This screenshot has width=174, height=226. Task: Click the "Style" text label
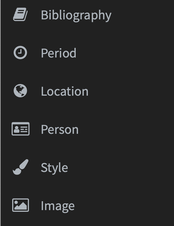coord(54,168)
